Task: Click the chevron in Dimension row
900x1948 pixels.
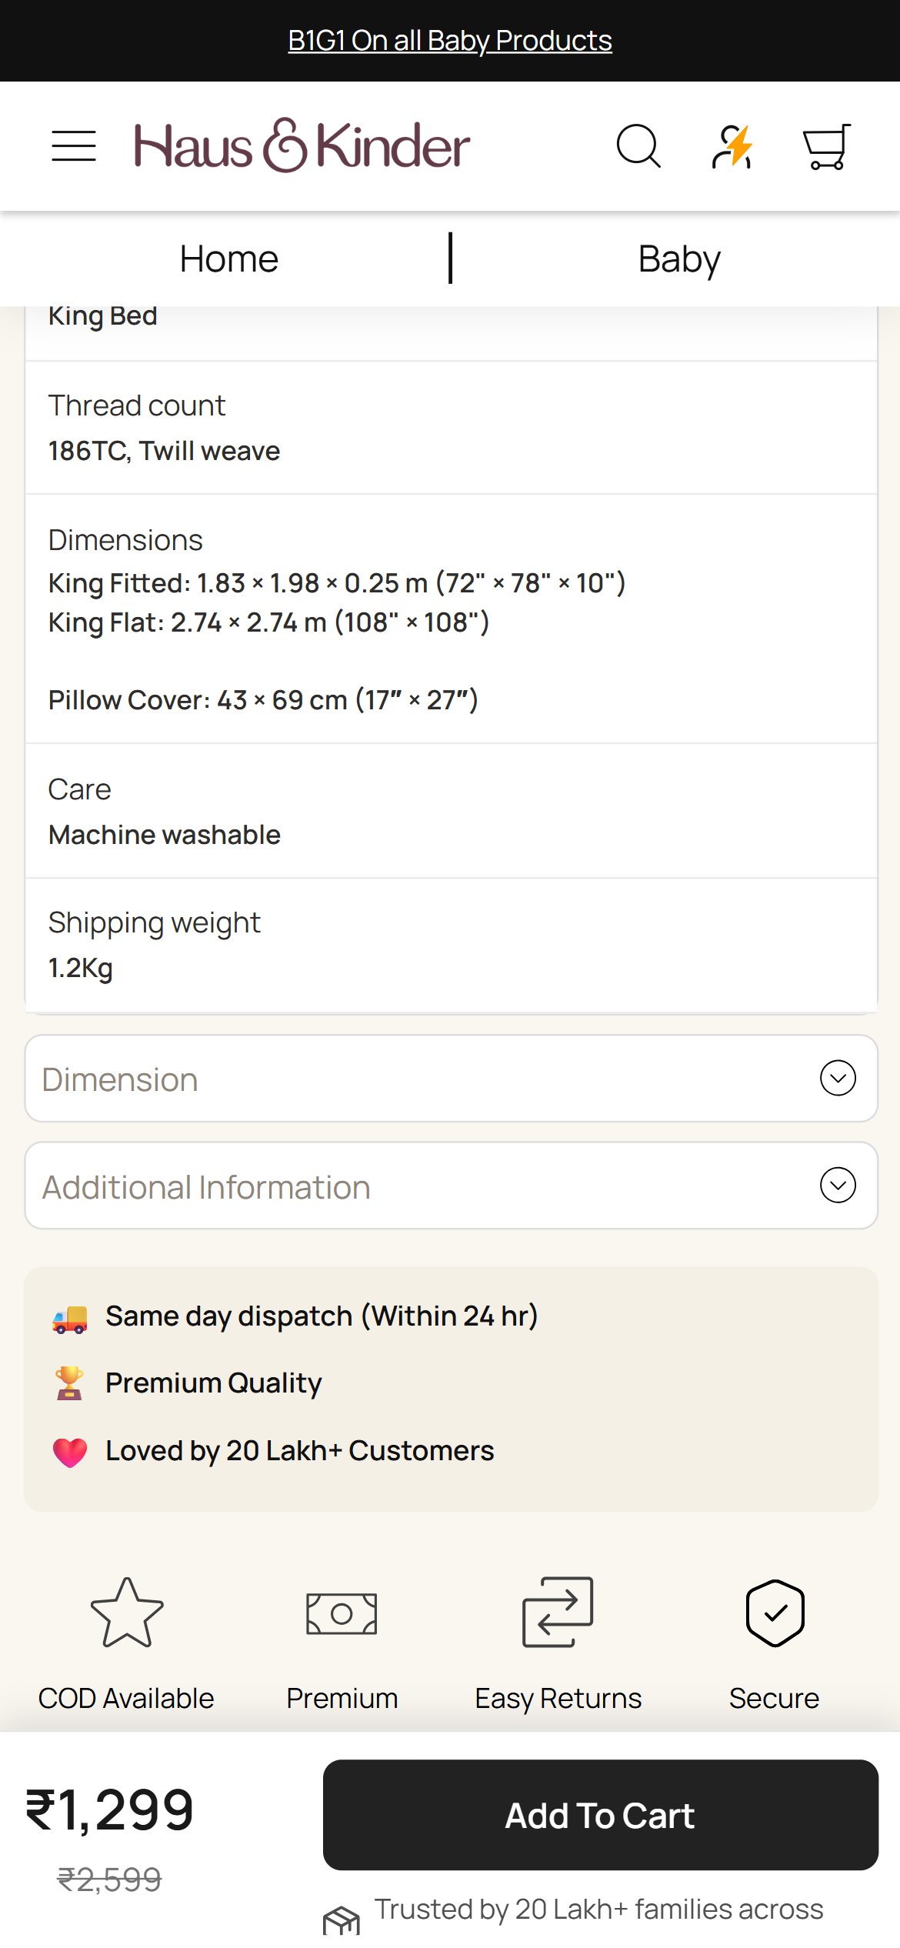Action: click(838, 1078)
